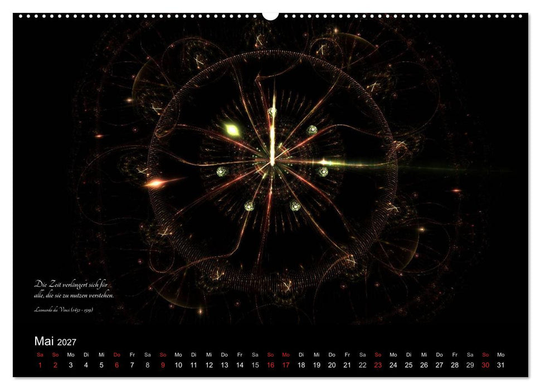Choose the red Sunday date 9
541x390 pixels.
click(x=163, y=365)
